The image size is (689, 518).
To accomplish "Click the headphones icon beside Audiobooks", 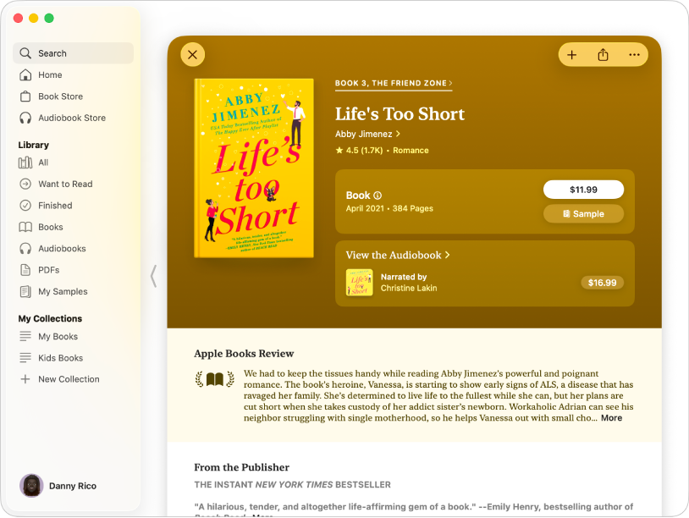I will (25, 249).
